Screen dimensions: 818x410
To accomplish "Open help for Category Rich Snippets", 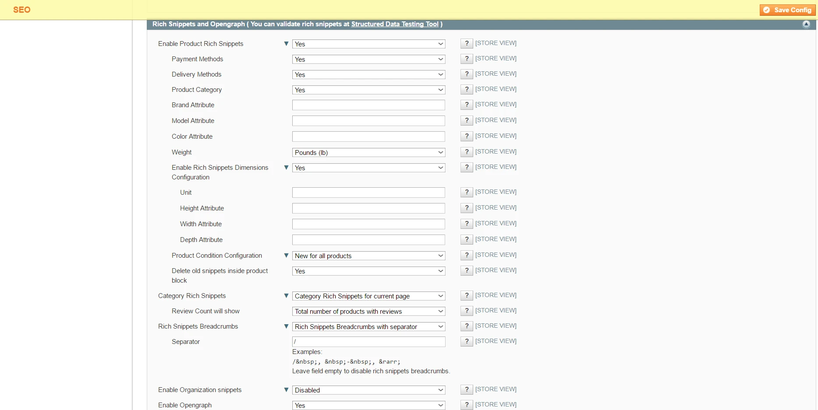I will click(466, 295).
